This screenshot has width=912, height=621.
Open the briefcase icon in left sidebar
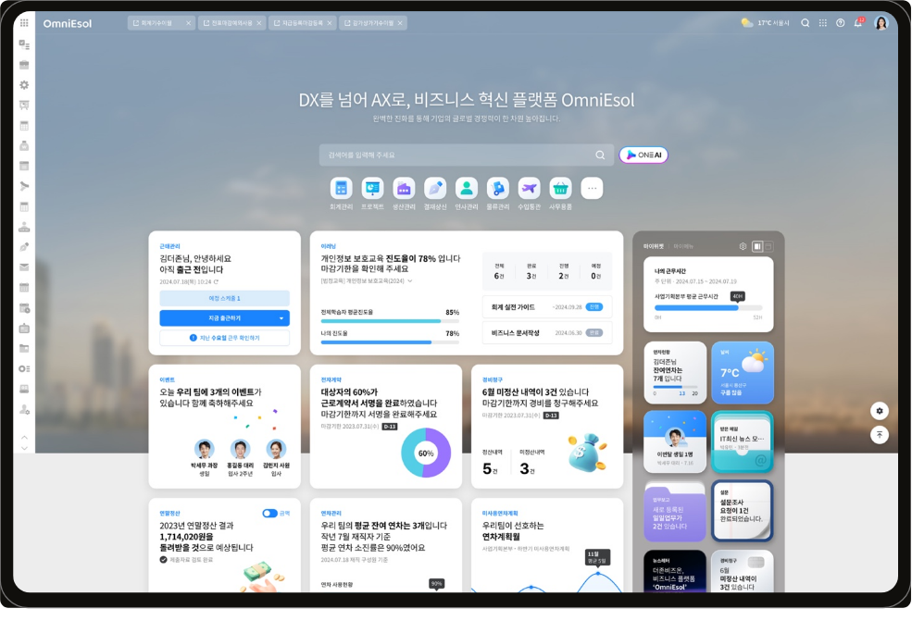(x=24, y=65)
